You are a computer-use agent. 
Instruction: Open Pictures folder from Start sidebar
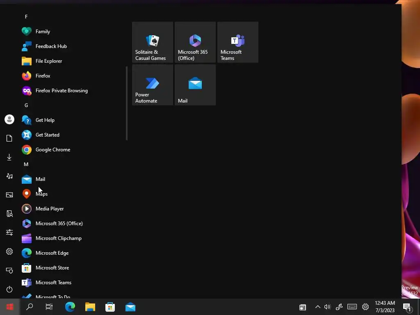9,195
